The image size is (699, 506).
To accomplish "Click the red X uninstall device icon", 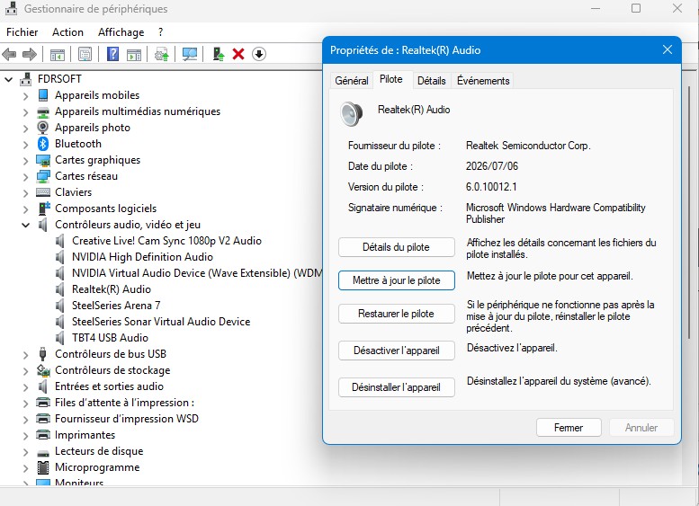I will click(238, 54).
